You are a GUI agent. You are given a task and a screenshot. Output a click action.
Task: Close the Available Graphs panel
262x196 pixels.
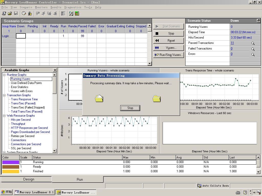[x=55, y=70]
